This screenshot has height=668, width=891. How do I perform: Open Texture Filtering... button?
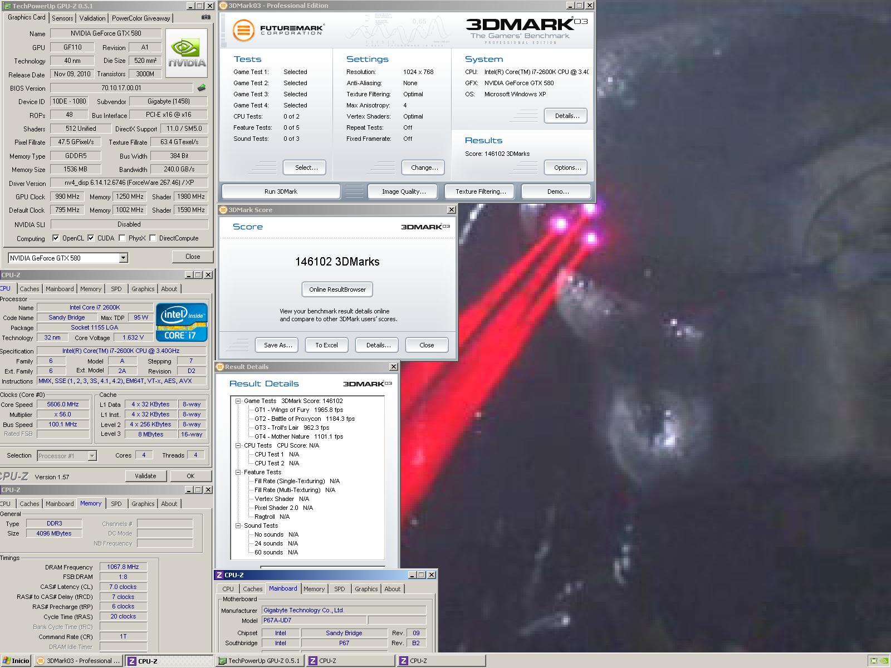(481, 191)
